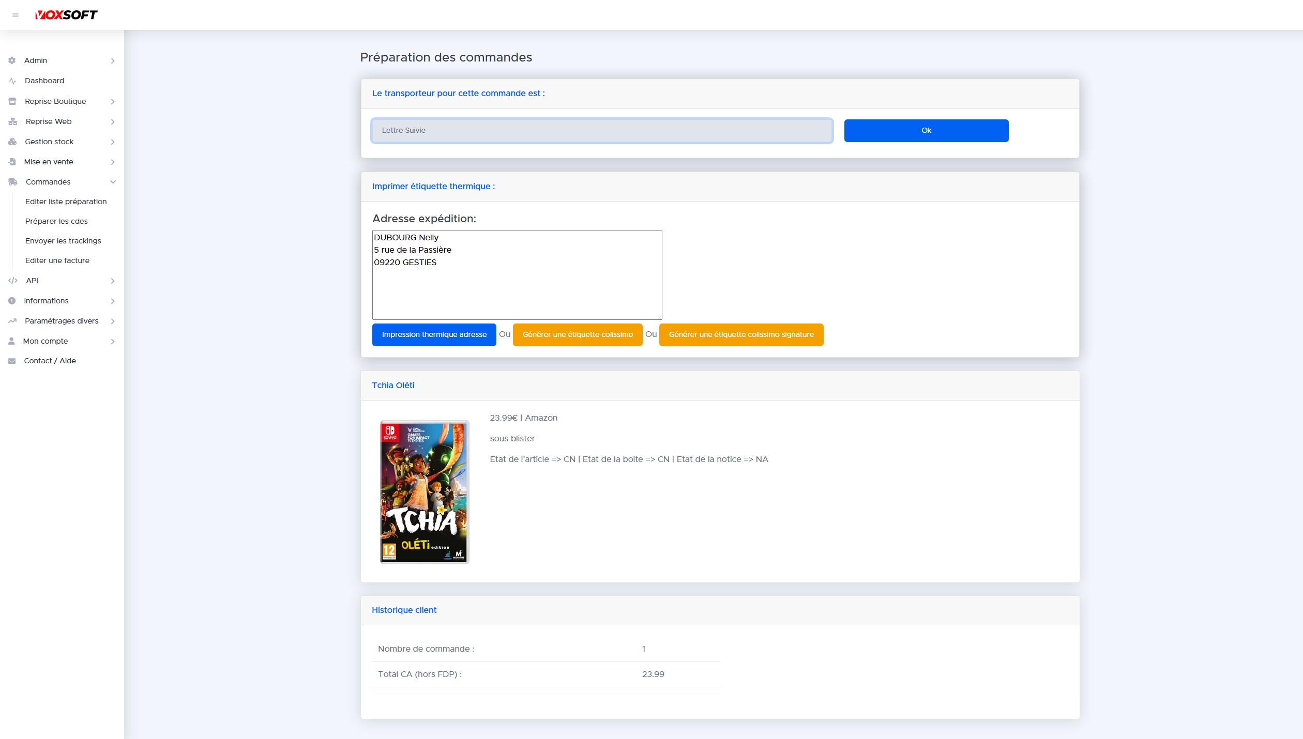Select "Préparer les cdes" in the sidebar
1303x739 pixels.
pos(57,221)
